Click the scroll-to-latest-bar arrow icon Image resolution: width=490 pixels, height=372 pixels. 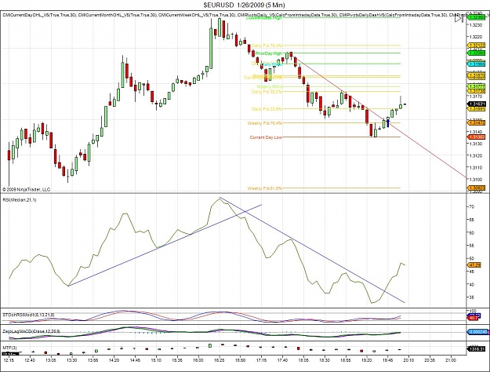(459, 19)
